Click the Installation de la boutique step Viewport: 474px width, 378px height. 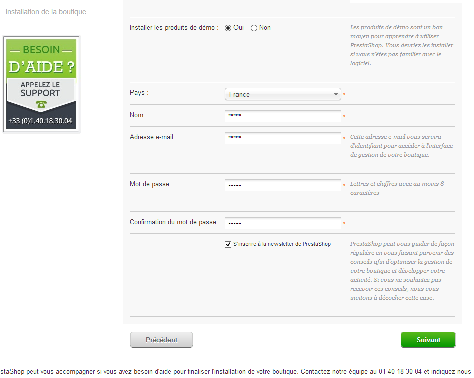click(46, 12)
